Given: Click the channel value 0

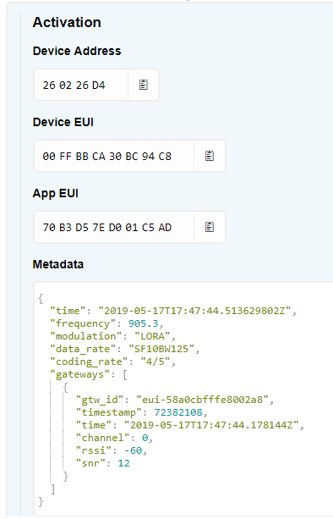Looking at the screenshot, I should tap(145, 438).
